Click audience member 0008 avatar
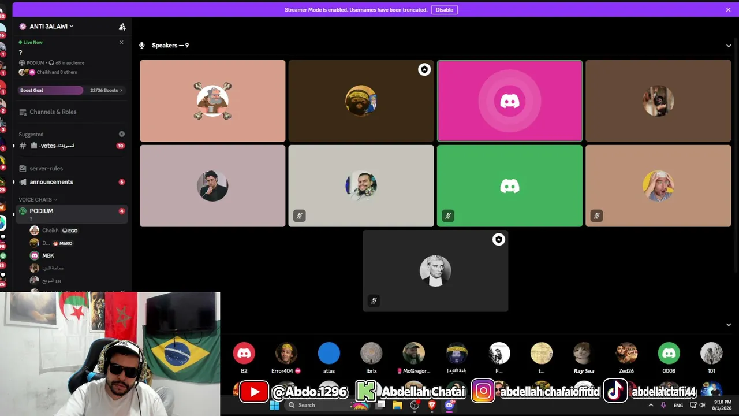The width and height of the screenshot is (739, 416). point(669,354)
